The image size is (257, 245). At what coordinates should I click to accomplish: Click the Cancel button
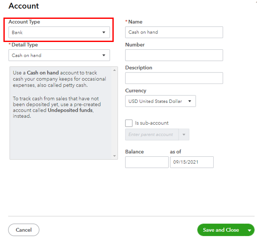[x=24, y=230]
